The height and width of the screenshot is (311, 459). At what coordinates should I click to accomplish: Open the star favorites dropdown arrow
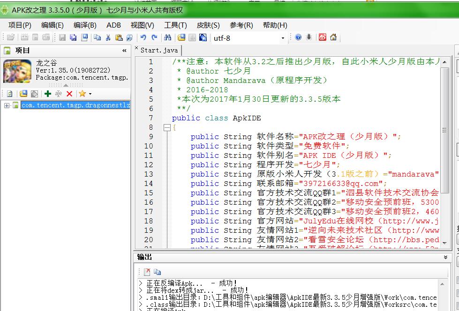(90, 94)
